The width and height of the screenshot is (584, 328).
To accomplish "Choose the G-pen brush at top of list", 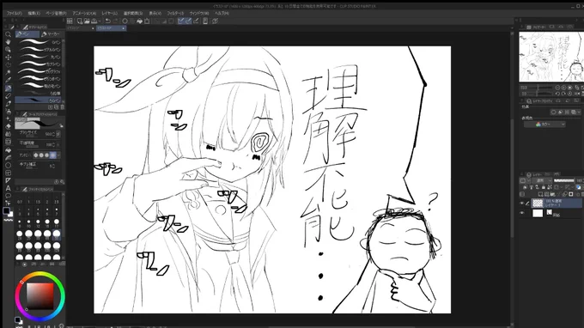I will [x=40, y=42].
